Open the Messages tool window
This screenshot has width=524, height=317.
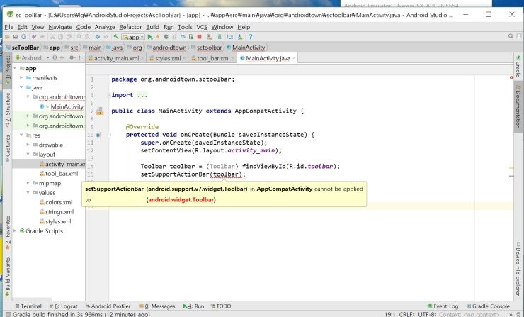tap(157, 306)
